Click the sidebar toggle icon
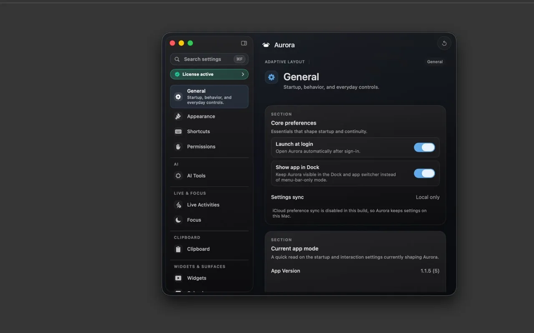This screenshot has height=333, width=534. point(244,43)
